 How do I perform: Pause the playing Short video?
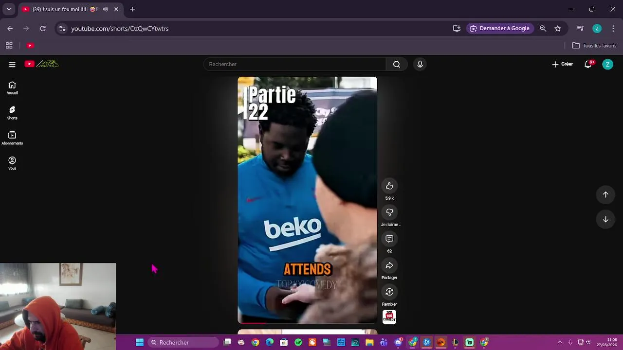click(307, 200)
